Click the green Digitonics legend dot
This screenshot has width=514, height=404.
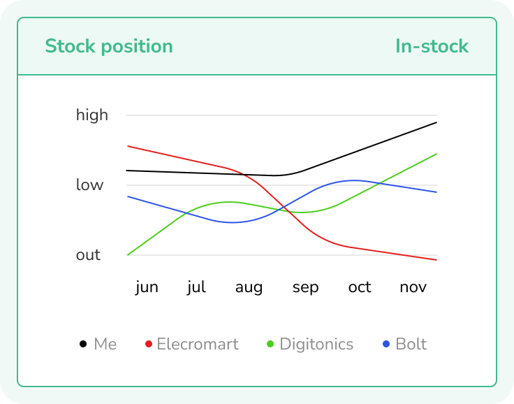click(x=271, y=345)
